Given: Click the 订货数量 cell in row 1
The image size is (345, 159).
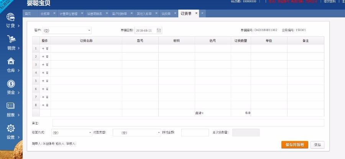Looking at the screenshot, I should pyautogui.click(x=241, y=48).
